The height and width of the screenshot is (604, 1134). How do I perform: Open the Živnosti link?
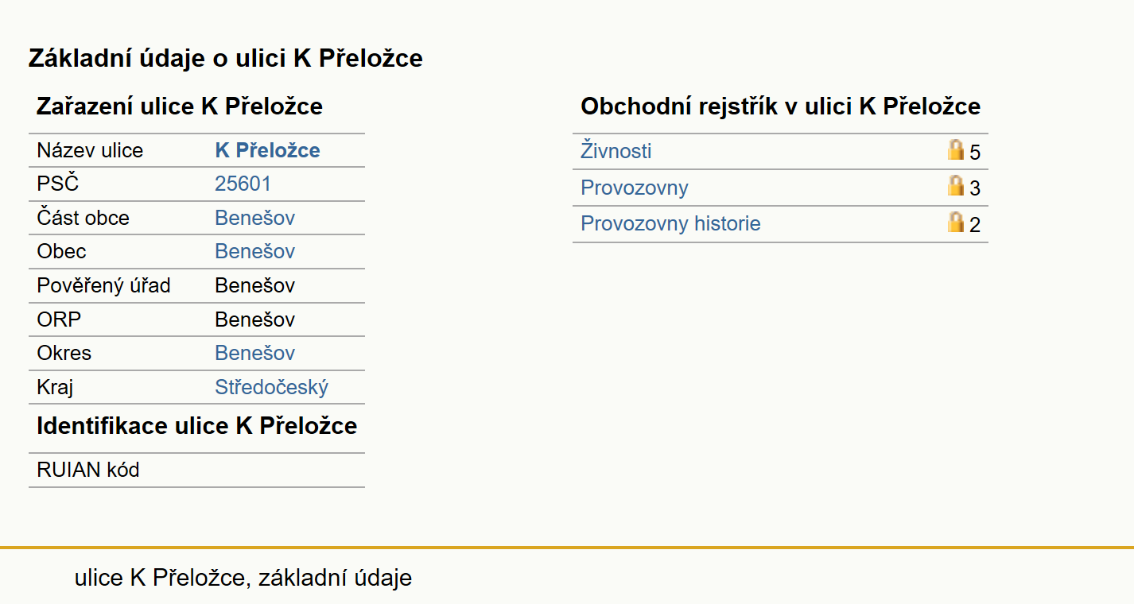[x=616, y=151]
